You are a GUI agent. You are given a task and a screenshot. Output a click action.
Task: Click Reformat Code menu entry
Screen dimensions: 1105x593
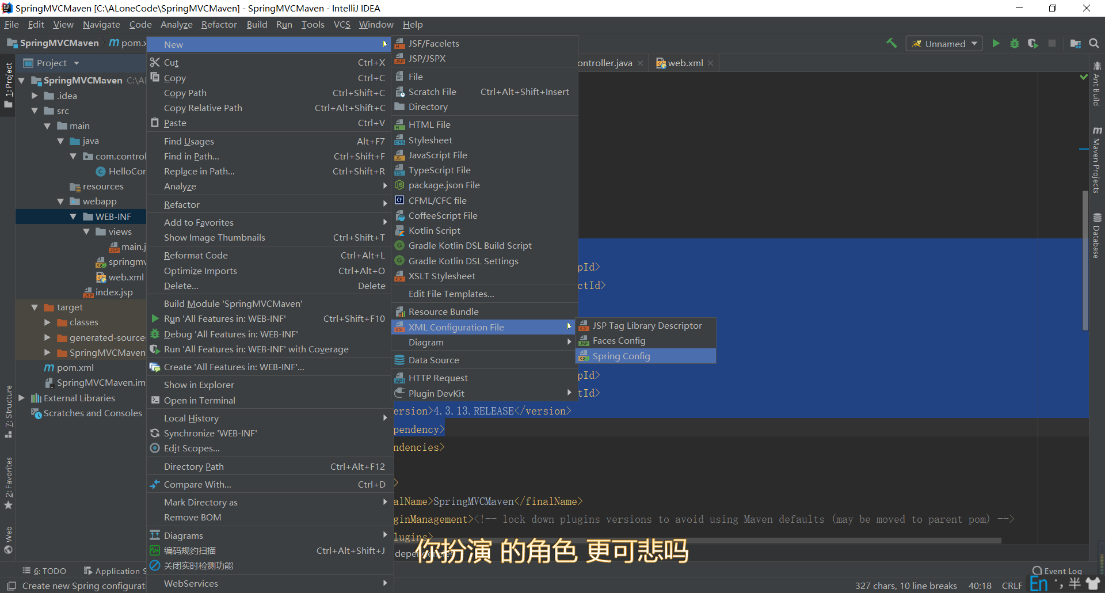click(x=269, y=255)
